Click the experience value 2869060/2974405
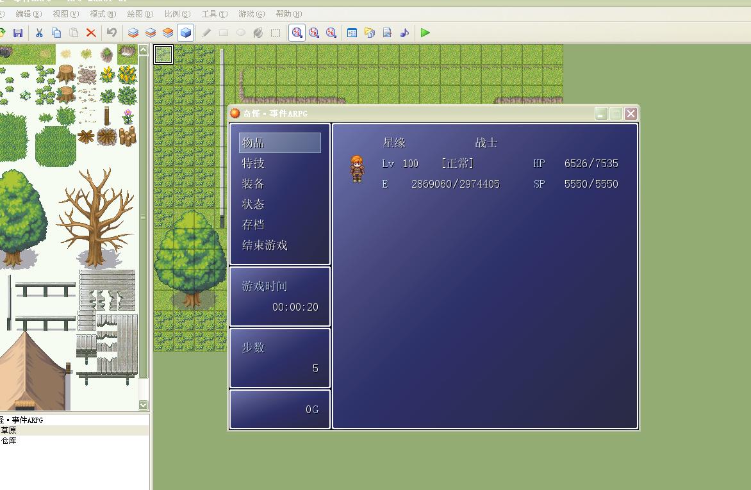This screenshot has width=751, height=490. point(456,184)
